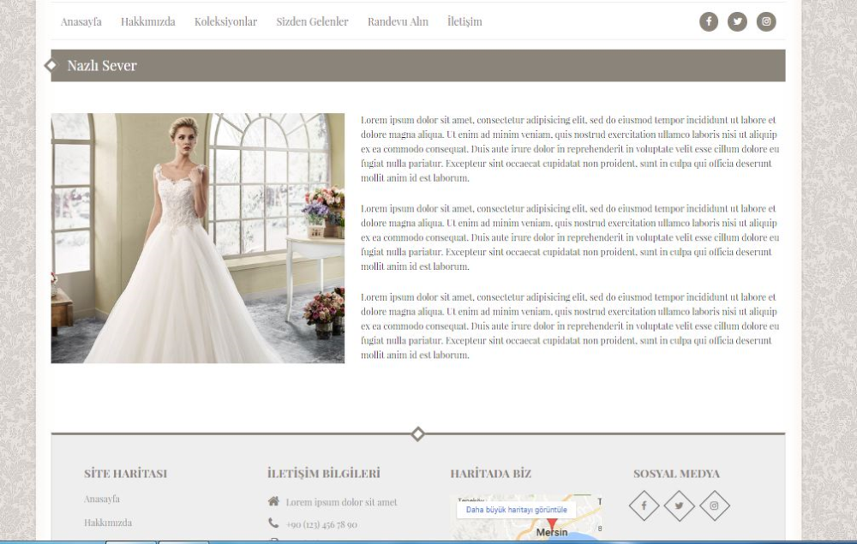This screenshot has height=544, width=857.
Task: Click the footer Twitter diamond icon
Action: (680, 505)
